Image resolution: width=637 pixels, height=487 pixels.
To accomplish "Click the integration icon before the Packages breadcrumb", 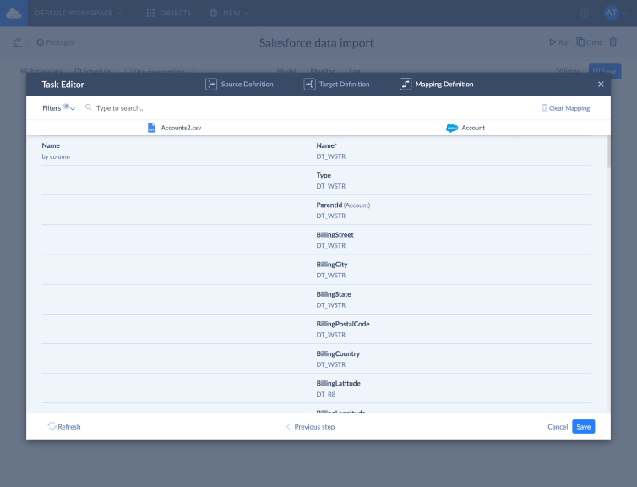I will click(17, 42).
